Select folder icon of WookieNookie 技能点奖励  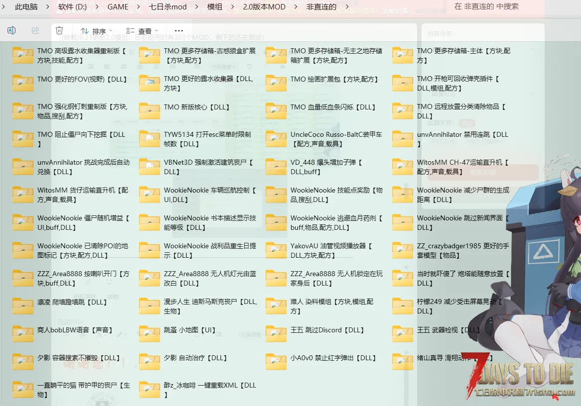click(276, 195)
